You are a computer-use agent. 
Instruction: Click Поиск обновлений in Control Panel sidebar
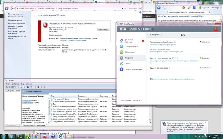tap(15, 20)
